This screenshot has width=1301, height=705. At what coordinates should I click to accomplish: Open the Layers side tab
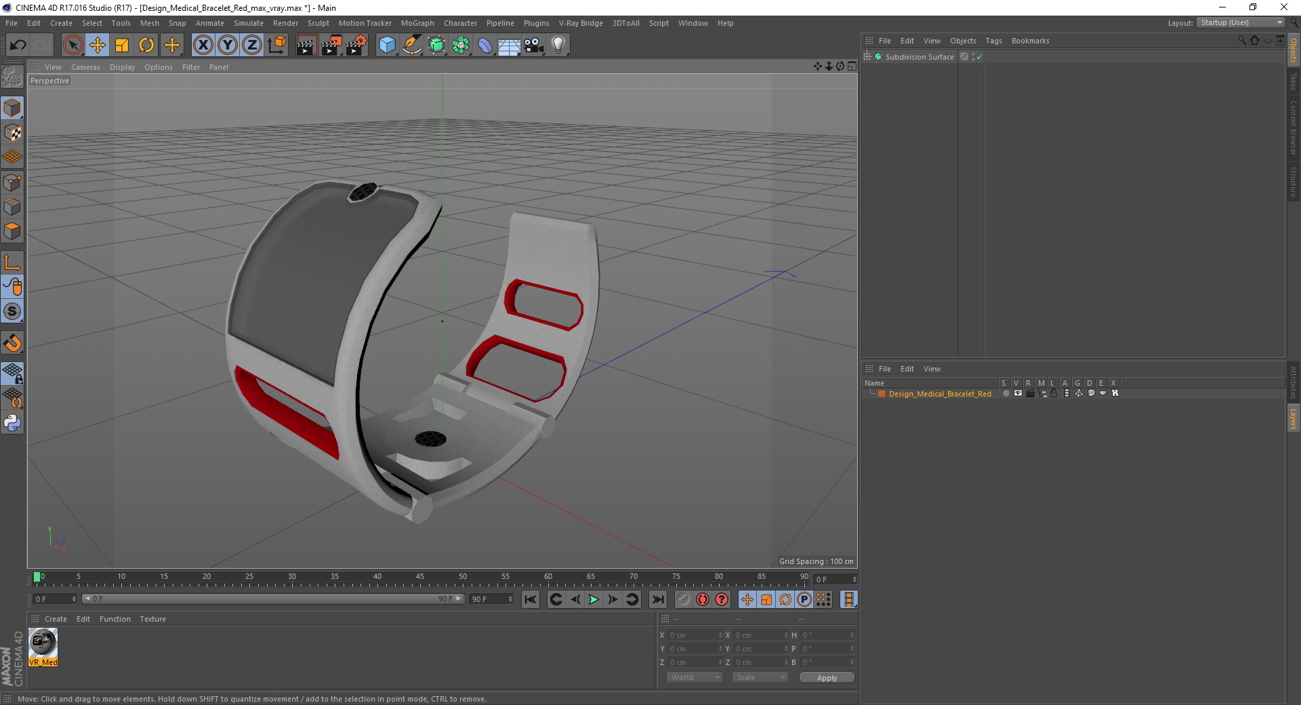1294,419
